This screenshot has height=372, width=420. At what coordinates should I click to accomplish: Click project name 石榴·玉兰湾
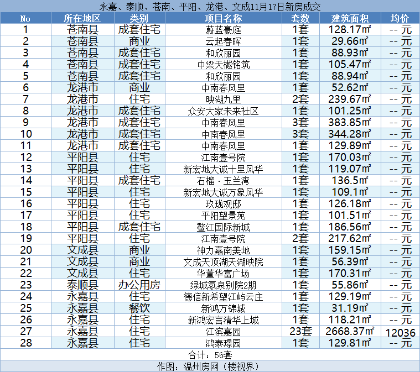(x=223, y=181)
